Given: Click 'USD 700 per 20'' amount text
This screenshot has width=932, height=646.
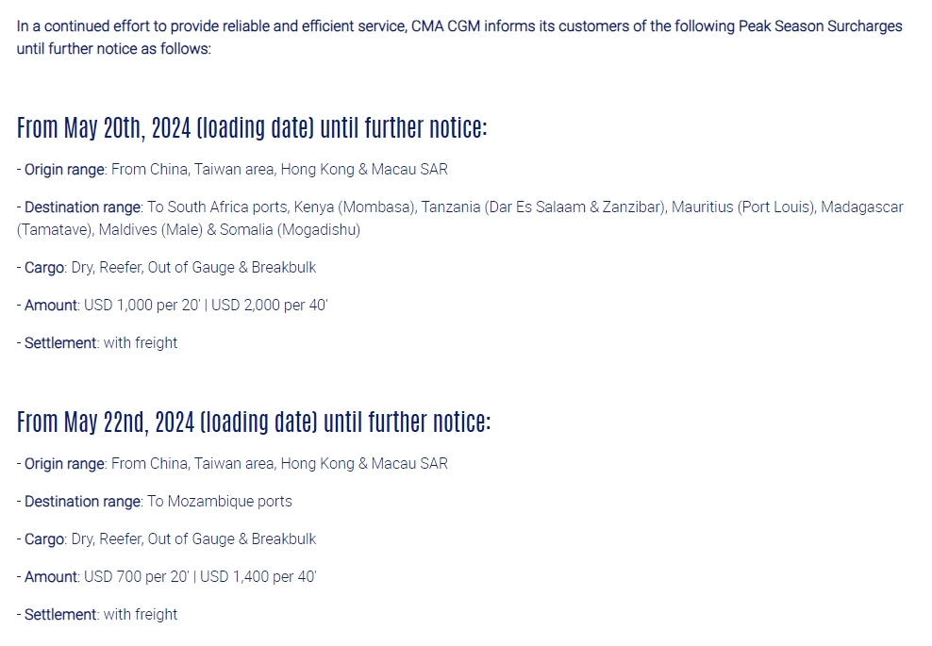Looking at the screenshot, I should [x=136, y=577].
